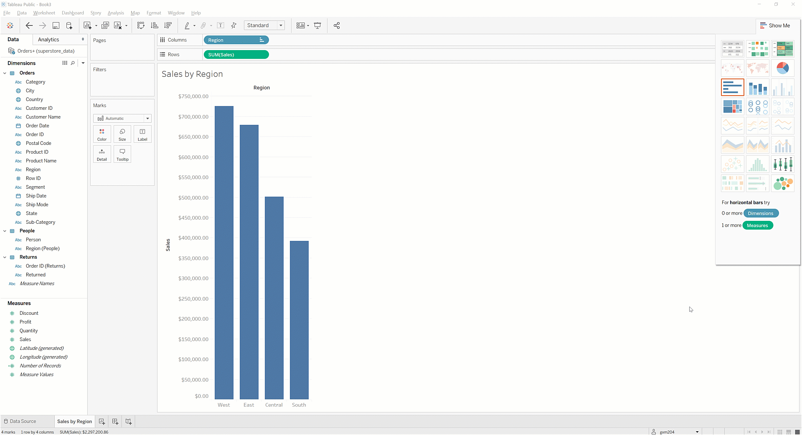The image size is (802, 435).
Task: Collapse the Orders table in Dimensions
Action: pos(5,73)
